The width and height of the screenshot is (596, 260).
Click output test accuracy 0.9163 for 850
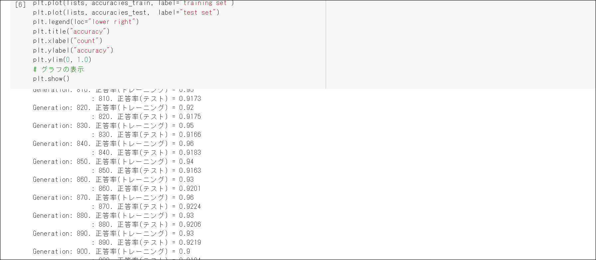(146, 171)
